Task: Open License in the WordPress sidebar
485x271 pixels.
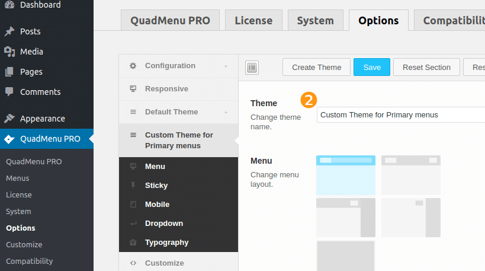Action: 19,195
